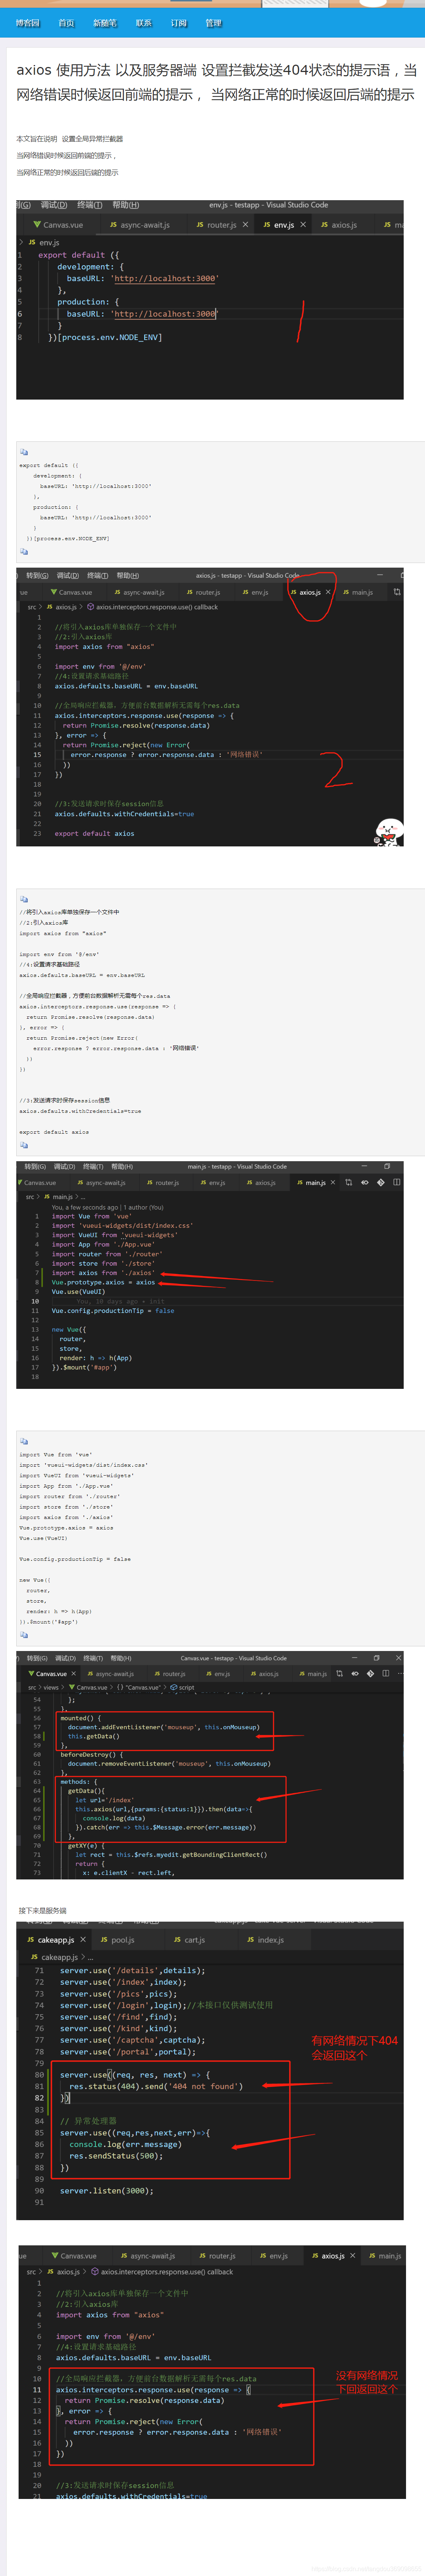Open 帮助(H) menu in env.js - testapp screenshot
The image size is (425, 2576).
click(126, 205)
